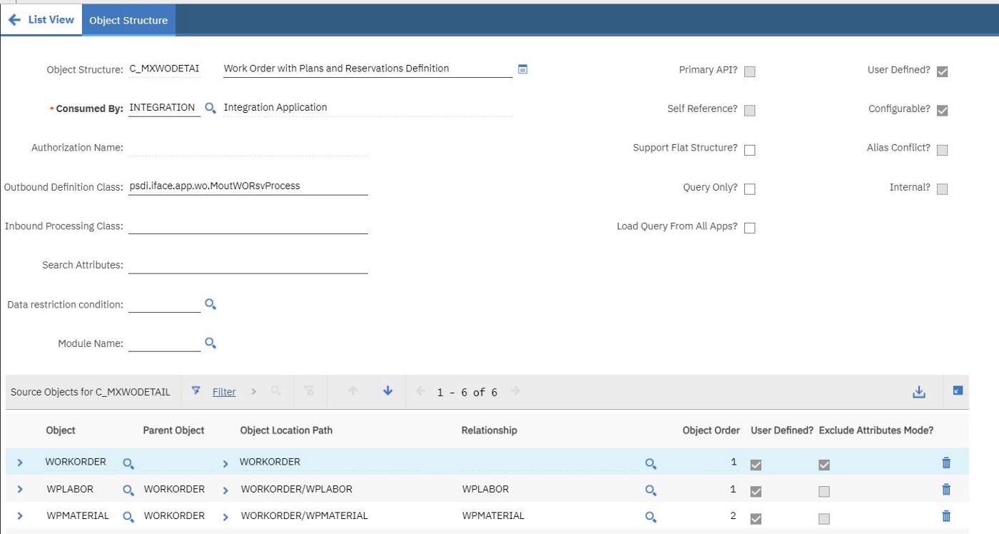The height and width of the screenshot is (534, 999).
Task: Sort by Object Location Path header
Action: [286, 430]
